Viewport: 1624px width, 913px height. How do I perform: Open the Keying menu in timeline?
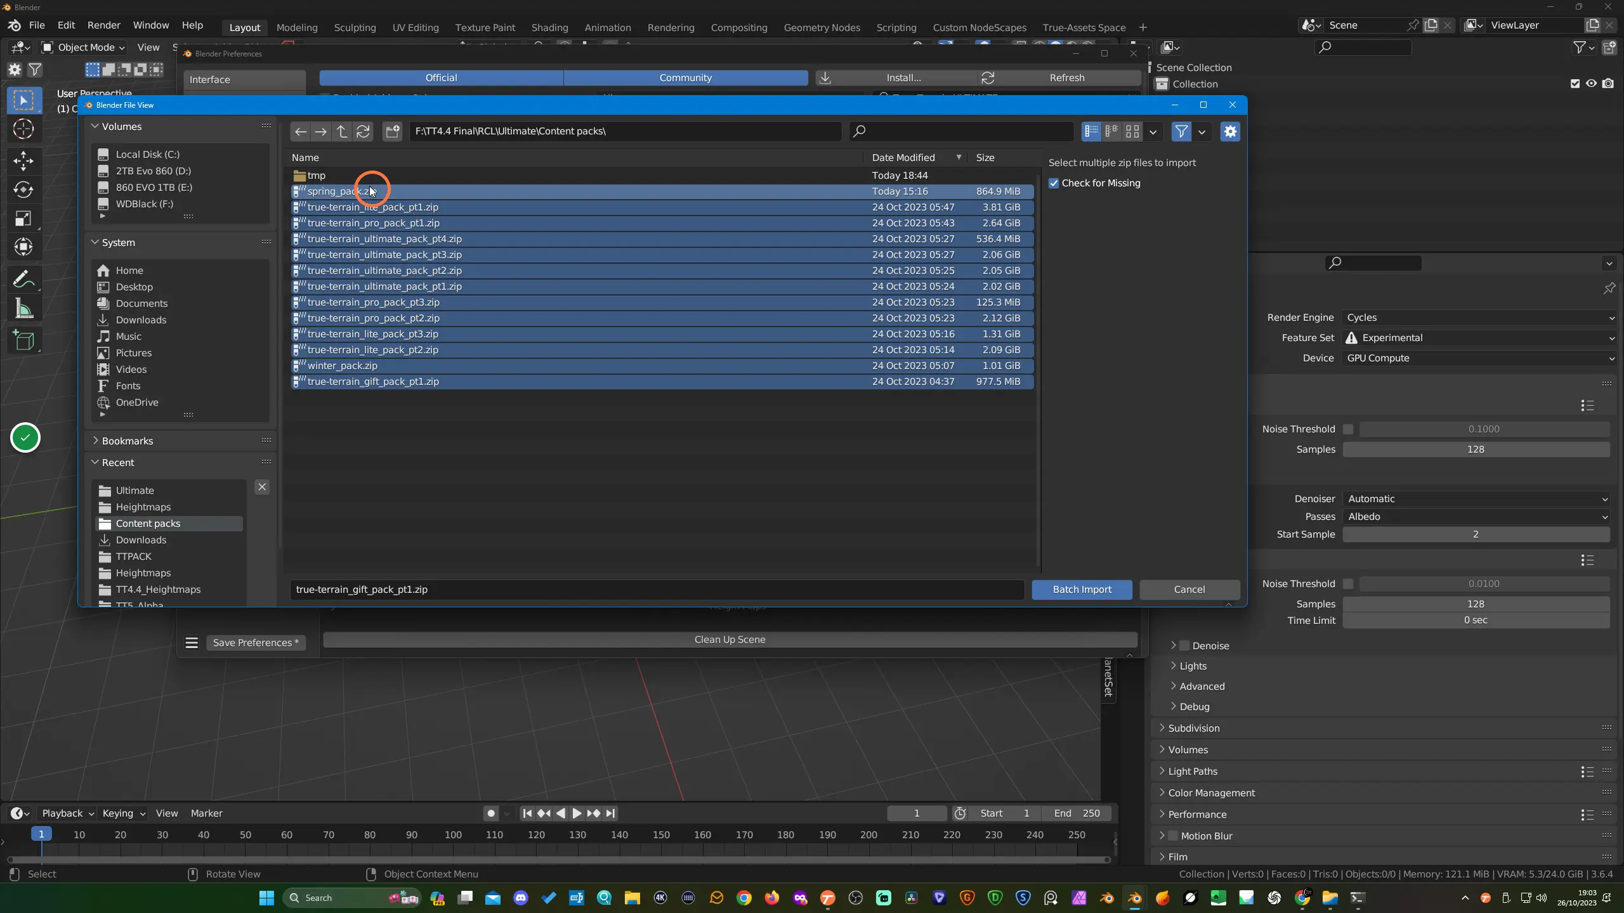click(x=124, y=813)
